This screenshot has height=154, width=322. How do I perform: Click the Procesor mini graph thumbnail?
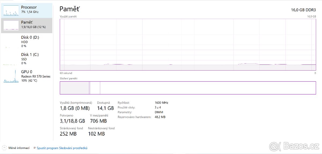click(11, 10)
